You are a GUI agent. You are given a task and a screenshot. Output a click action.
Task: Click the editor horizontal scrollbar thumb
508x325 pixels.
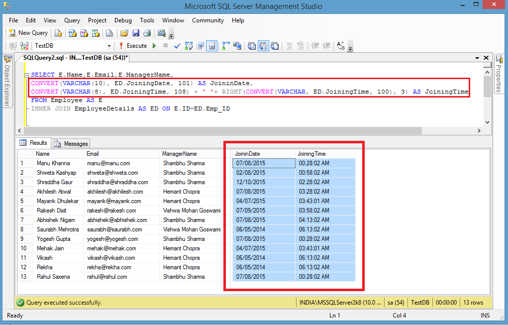coord(223,130)
